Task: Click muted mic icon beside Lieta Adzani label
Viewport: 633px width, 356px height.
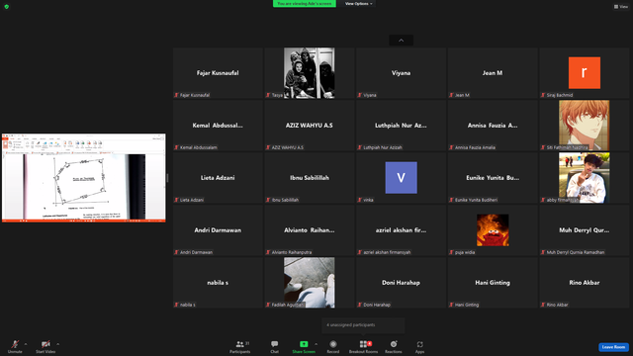Action: [x=176, y=200]
